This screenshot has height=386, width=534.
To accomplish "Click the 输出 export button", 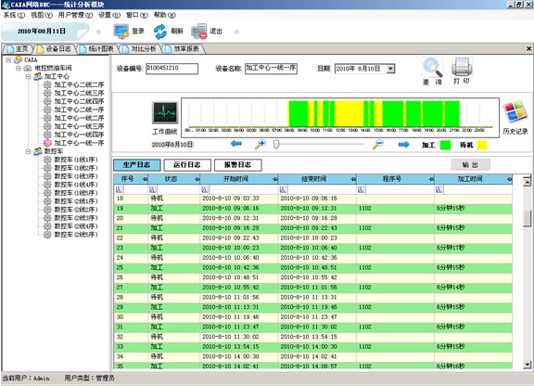I will tap(471, 165).
